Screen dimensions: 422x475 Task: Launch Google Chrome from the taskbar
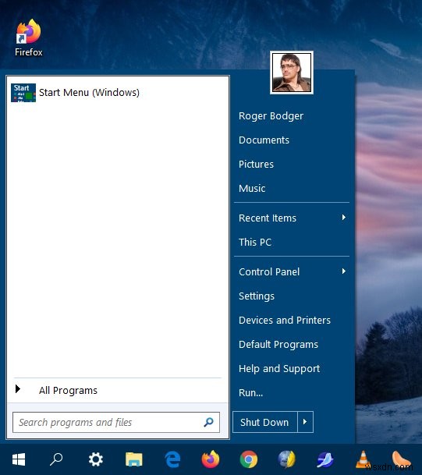(249, 459)
